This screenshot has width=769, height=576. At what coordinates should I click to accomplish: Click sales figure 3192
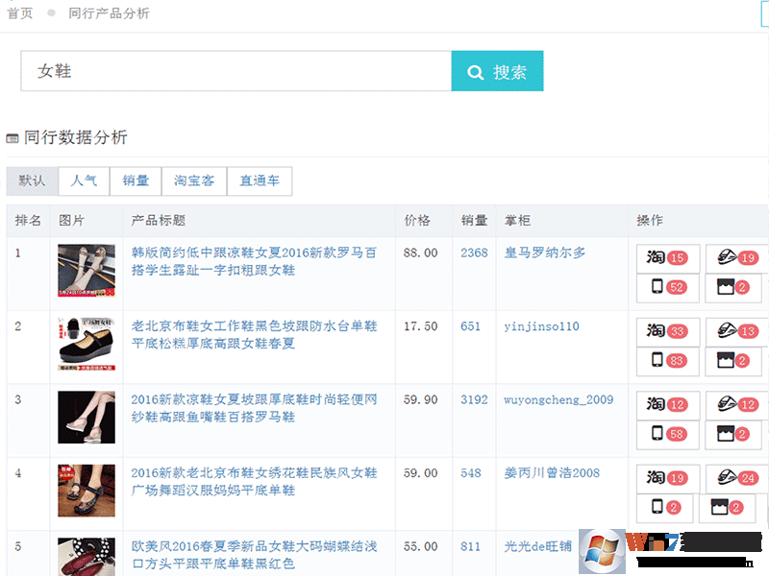point(474,400)
